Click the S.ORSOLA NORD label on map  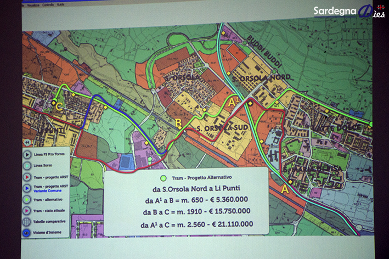[254, 78]
